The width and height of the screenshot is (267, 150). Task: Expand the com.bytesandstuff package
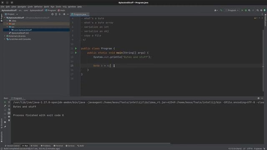pos(10,30)
